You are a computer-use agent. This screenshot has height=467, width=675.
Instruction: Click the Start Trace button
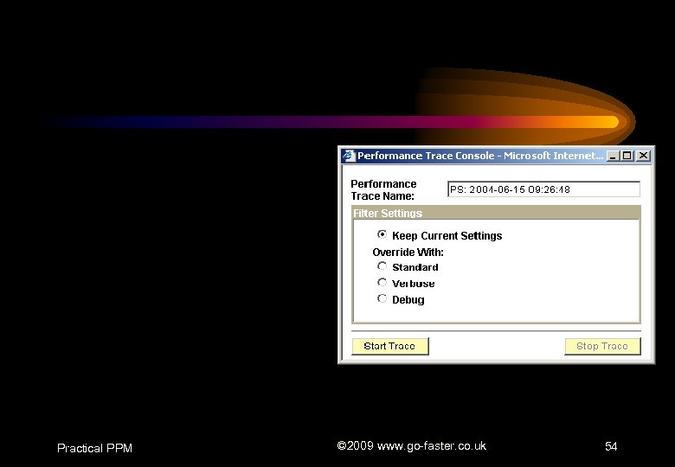[390, 346]
